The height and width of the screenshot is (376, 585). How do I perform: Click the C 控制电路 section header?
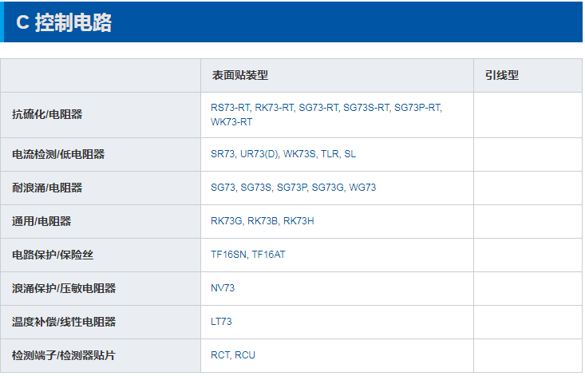(64, 23)
